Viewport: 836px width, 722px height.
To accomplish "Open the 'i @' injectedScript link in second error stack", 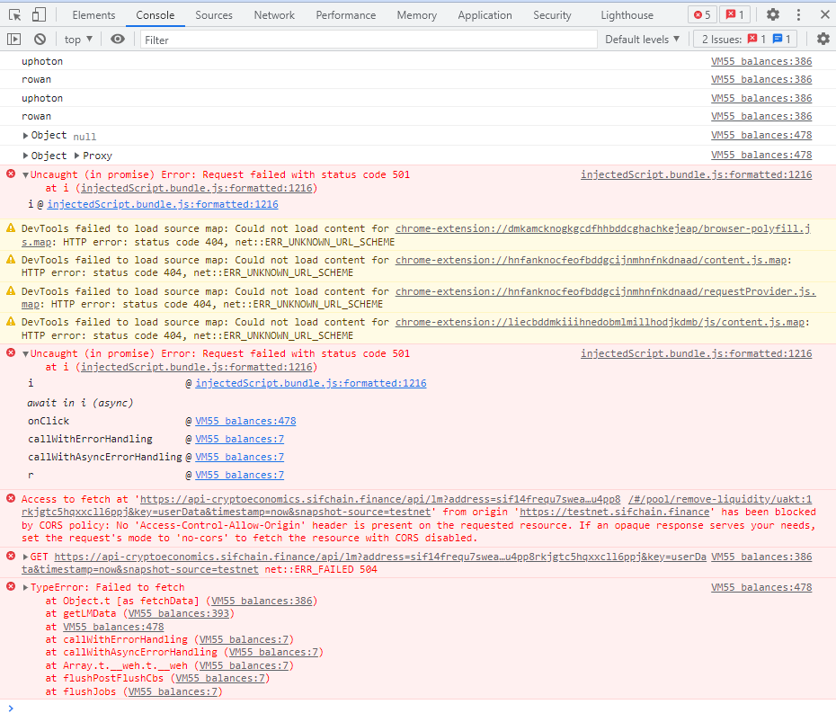I will click(311, 383).
